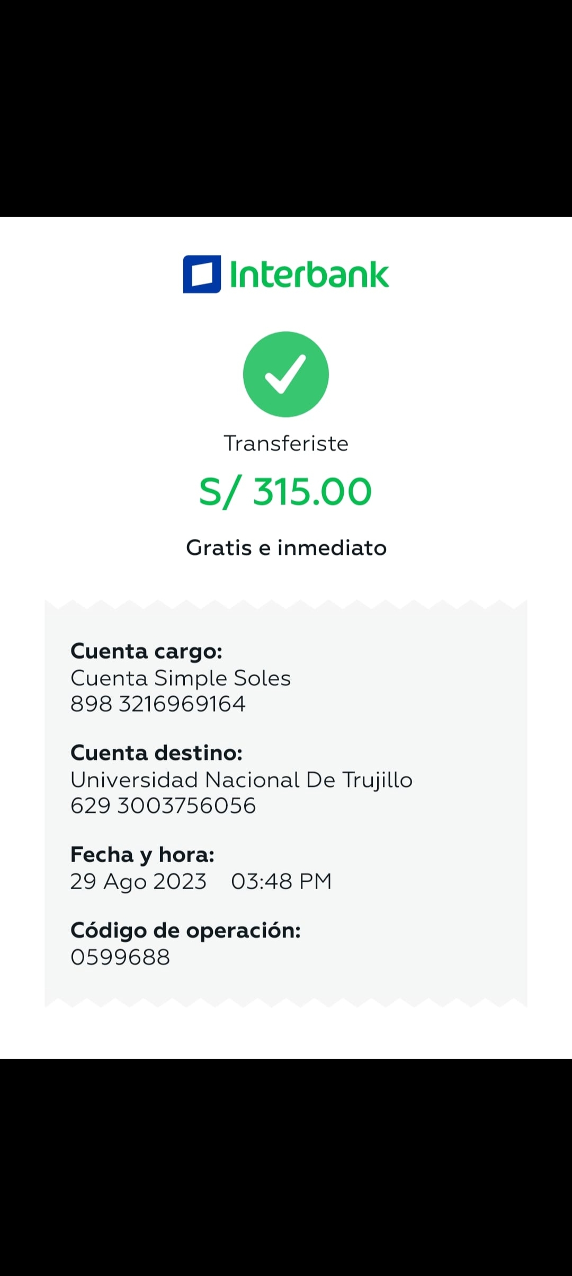Screen dimensions: 572x1276
Task: Select the date 29 Ago 2023
Action: 138,881
